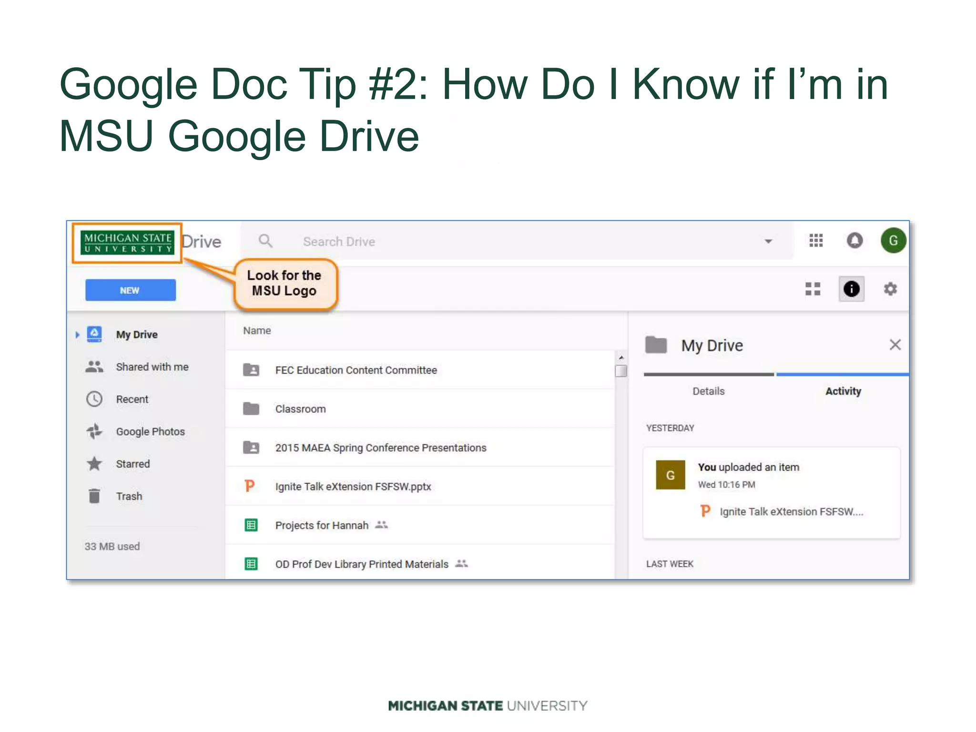Go to Google Photos

(x=150, y=431)
